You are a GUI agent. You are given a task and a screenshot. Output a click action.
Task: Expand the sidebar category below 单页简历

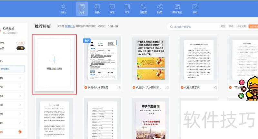[13, 78]
